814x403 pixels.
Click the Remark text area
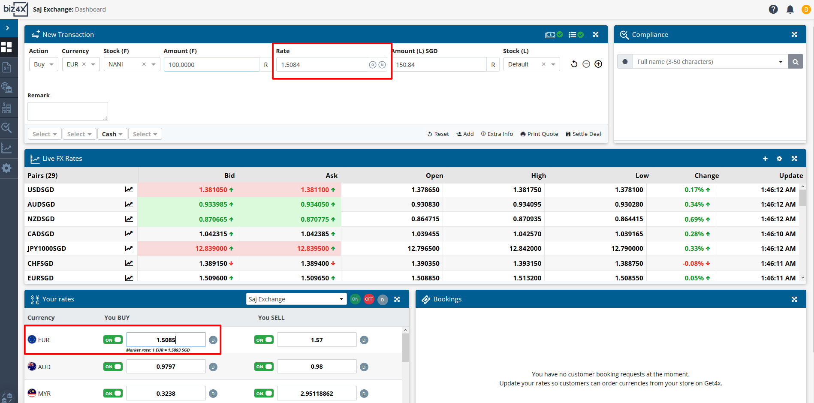pyautogui.click(x=68, y=111)
